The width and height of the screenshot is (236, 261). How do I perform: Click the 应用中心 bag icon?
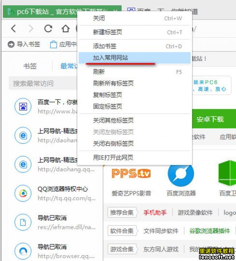pyautogui.click(x=53, y=44)
